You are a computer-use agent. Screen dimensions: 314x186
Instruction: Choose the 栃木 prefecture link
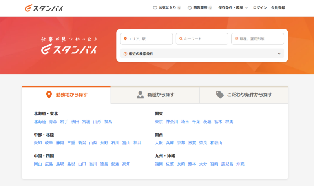coord(218,122)
